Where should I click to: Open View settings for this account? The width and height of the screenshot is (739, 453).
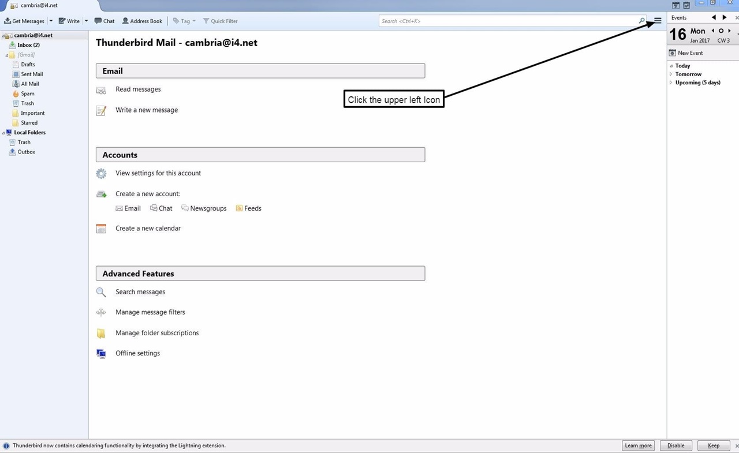(x=158, y=173)
